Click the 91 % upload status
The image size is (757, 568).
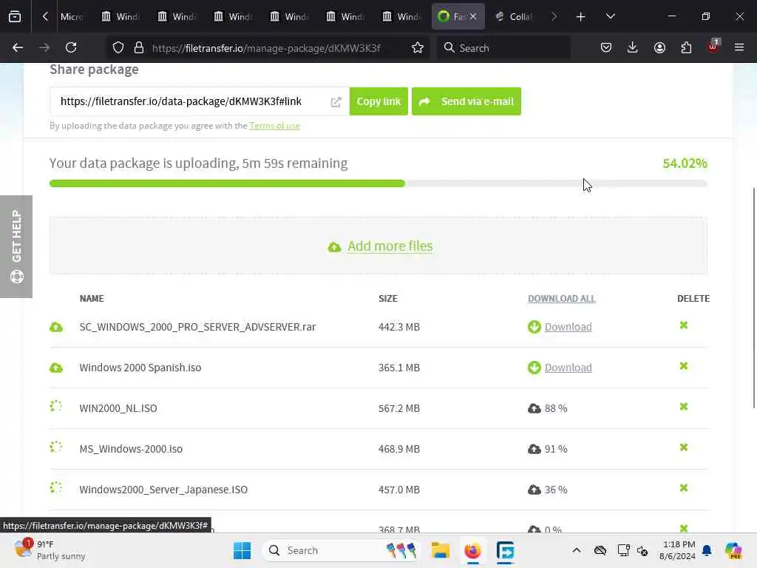pos(556,449)
